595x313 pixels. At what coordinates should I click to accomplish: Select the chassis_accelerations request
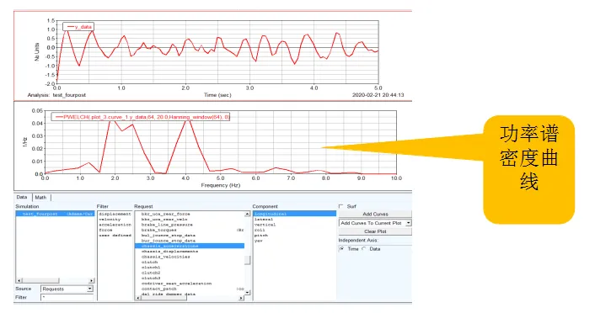click(190, 246)
